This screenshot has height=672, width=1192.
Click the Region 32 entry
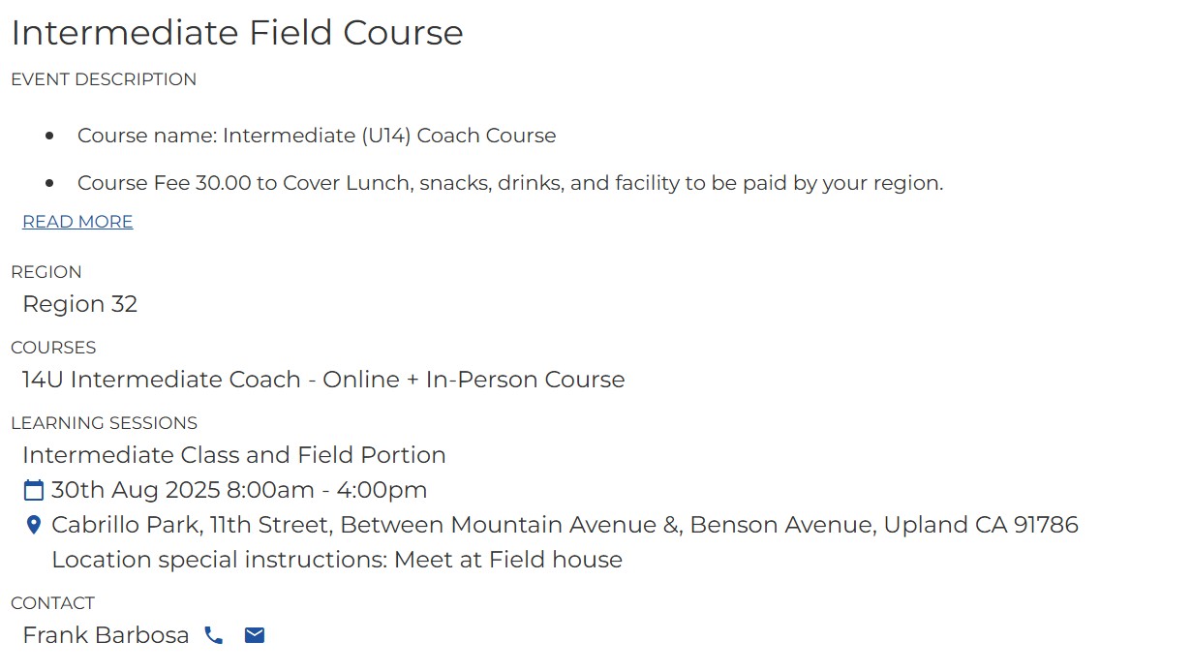tap(80, 304)
